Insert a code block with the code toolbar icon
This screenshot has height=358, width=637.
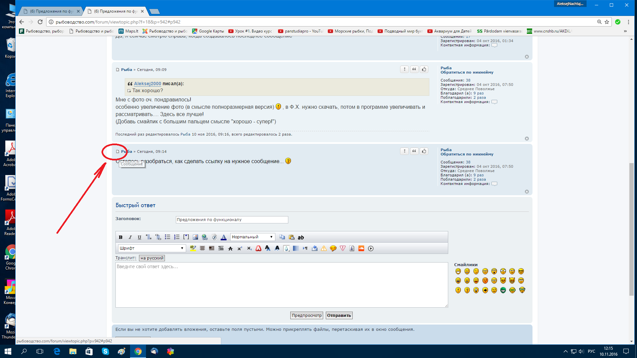tap(158, 237)
